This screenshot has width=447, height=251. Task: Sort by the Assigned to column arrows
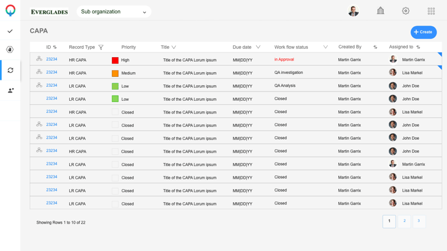click(x=418, y=47)
